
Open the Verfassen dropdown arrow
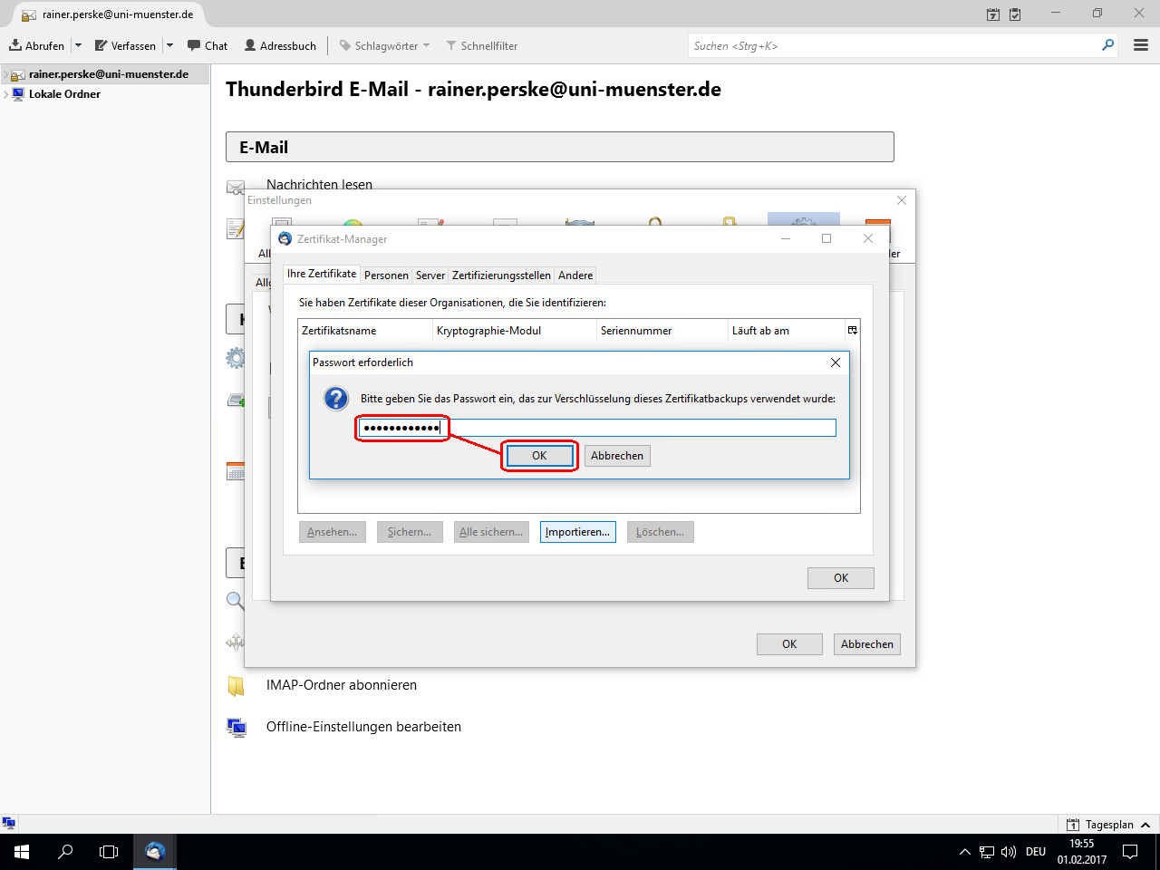169,45
